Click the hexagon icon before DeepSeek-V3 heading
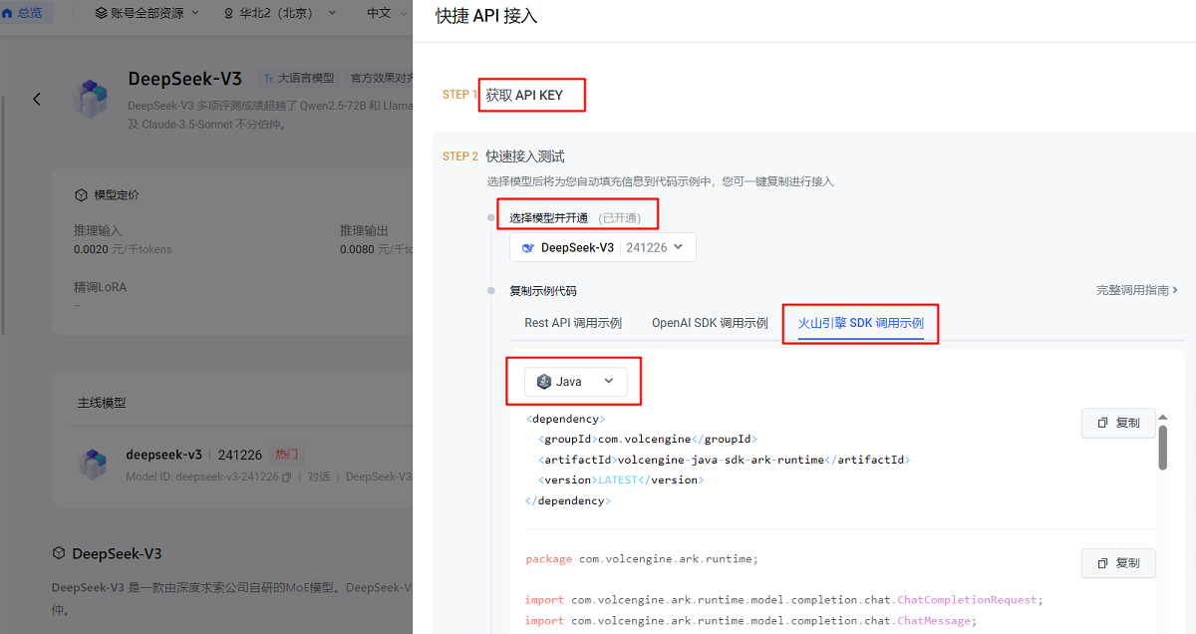The height and width of the screenshot is (634, 1196). [x=59, y=553]
